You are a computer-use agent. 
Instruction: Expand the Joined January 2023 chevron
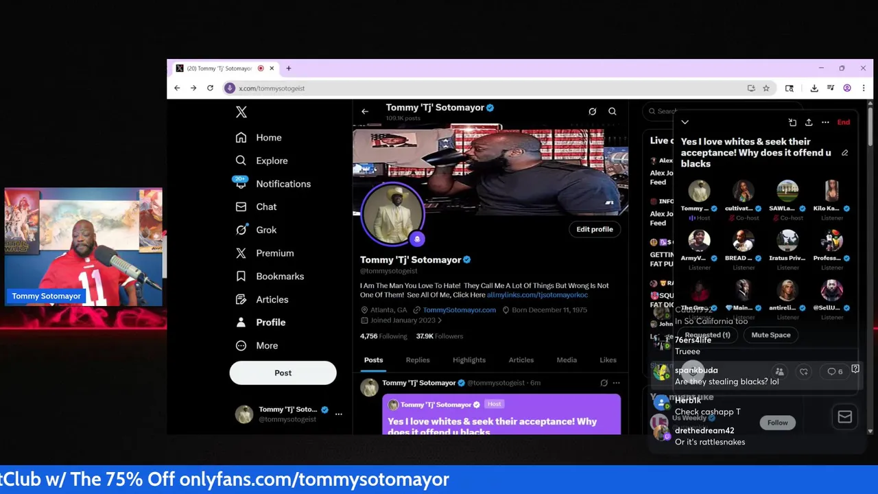[440, 320]
